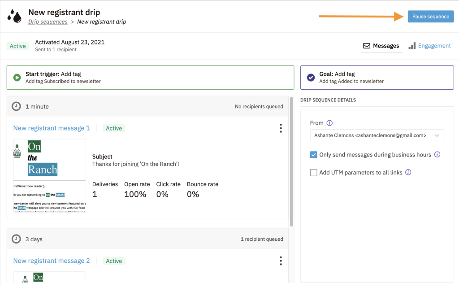Viewport: 459px width, 287px height.
Task: Click the Active status badge near activation date
Action: pyautogui.click(x=17, y=46)
